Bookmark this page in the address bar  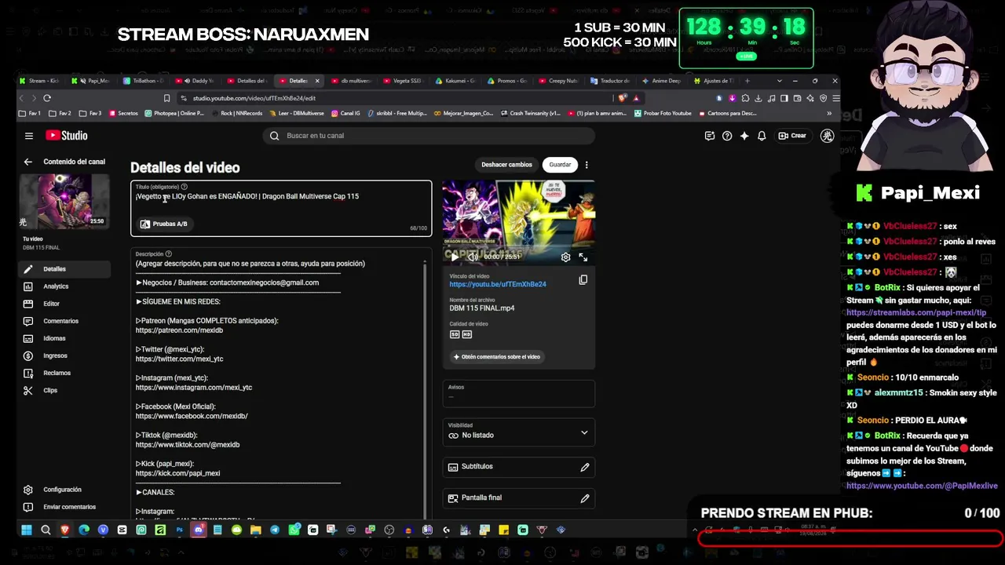[166, 98]
